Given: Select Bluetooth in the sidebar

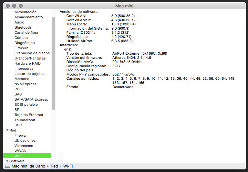Looking at the screenshot, I should point(23,27).
